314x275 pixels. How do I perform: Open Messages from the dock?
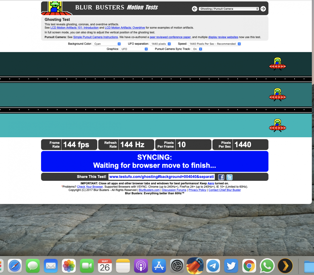[33, 266]
